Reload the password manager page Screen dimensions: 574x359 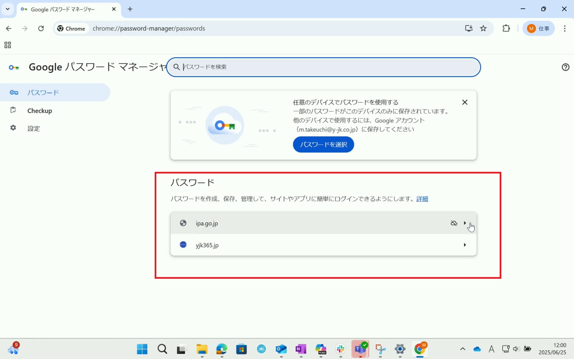pos(41,28)
